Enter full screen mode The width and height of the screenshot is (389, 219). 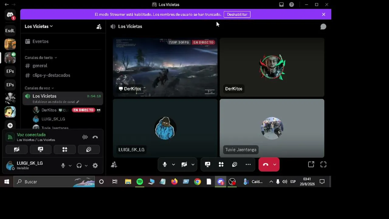pos(323,165)
